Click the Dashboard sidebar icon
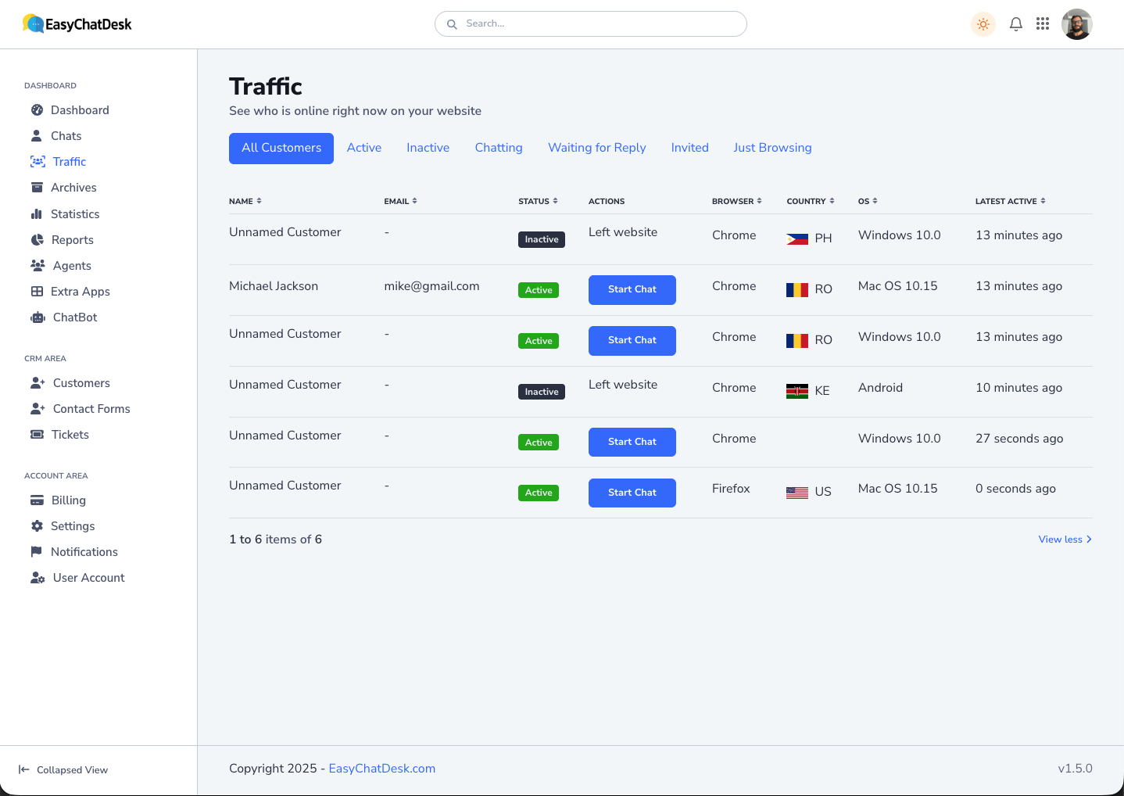This screenshot has width=1124, height=796. pyautogui.click(x=37, y=110)
